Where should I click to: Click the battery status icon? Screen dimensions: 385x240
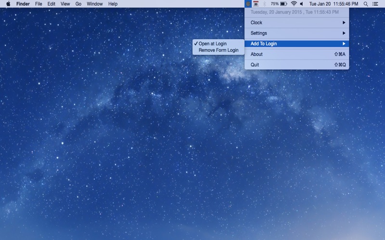[x=283, y=4]
